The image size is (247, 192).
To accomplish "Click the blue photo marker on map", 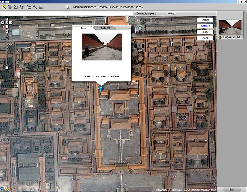I will [101, 89].
